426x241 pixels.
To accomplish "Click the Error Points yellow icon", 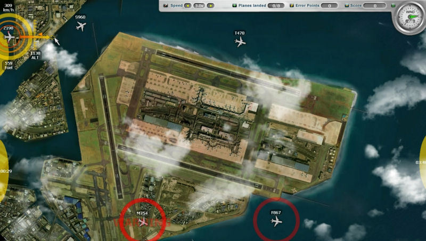I will tap(292, 5).
